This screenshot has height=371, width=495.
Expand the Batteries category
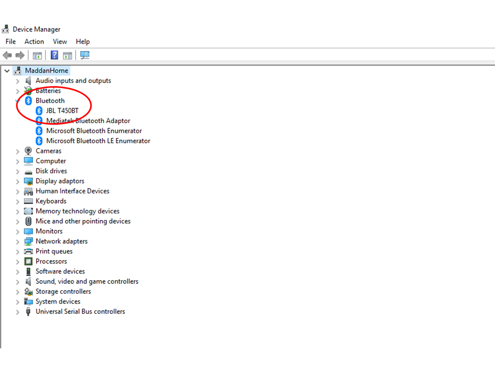(18, 91)
